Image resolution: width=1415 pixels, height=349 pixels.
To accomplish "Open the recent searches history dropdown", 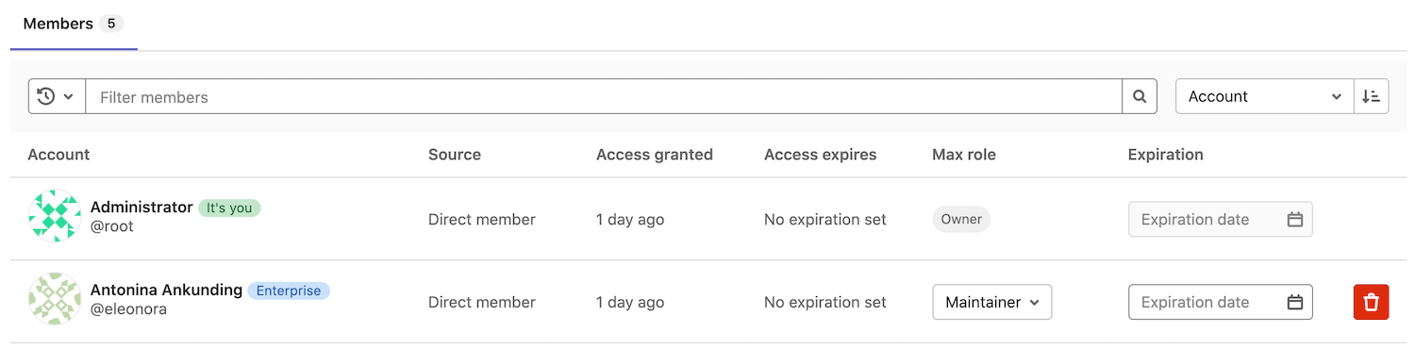I will 57,96.
